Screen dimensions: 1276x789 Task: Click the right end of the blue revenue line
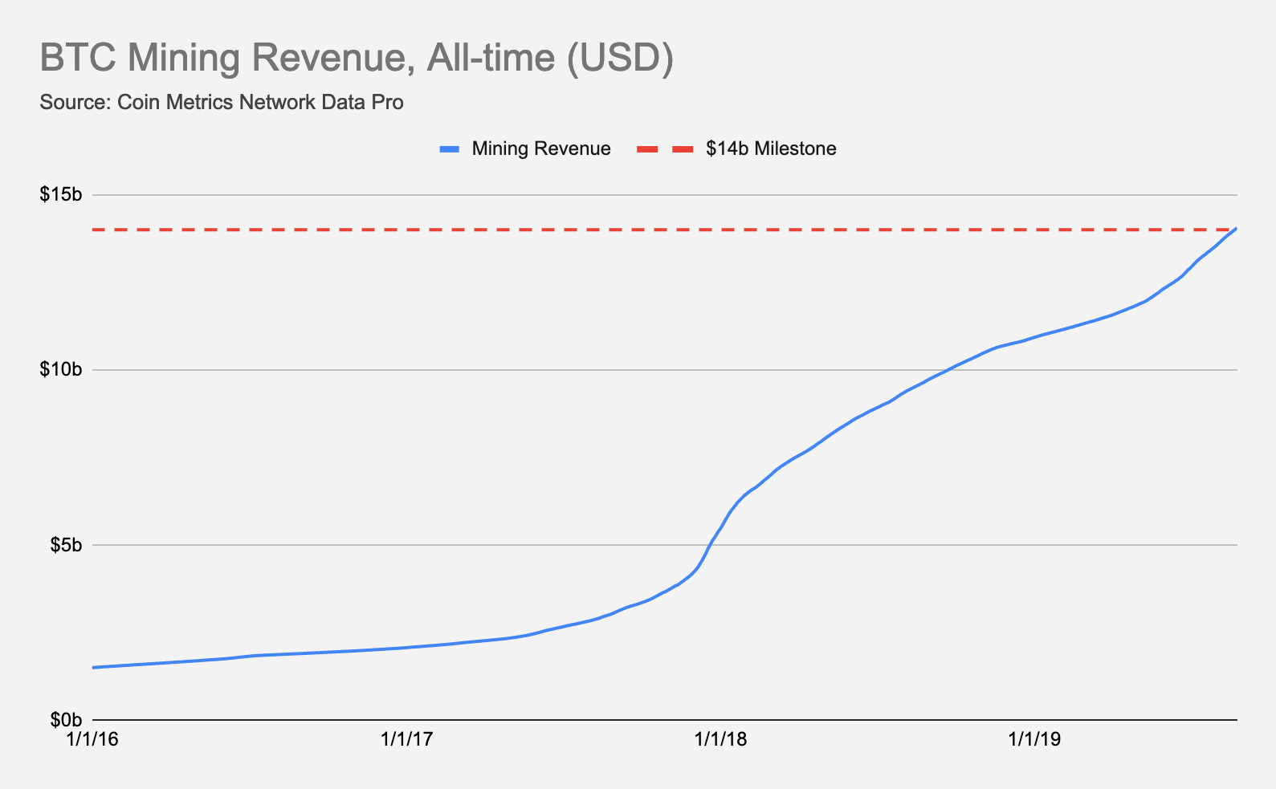[1235, 230]
